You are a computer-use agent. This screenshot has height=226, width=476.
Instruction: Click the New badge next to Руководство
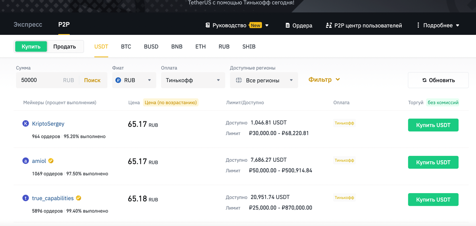click(255, 25)
